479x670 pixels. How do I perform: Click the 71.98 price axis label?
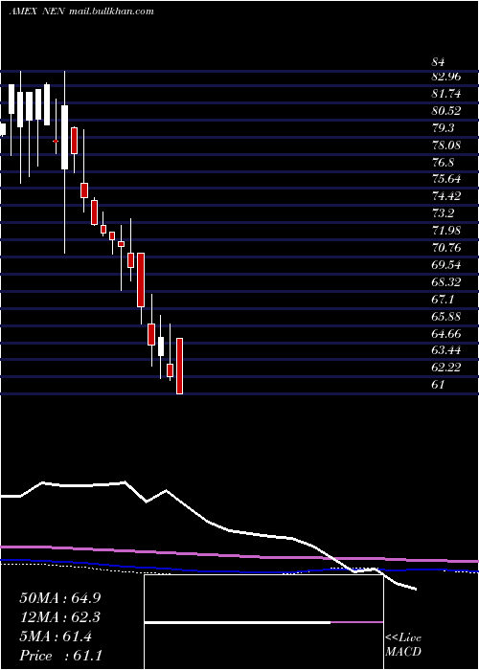(x=446, y=231)
